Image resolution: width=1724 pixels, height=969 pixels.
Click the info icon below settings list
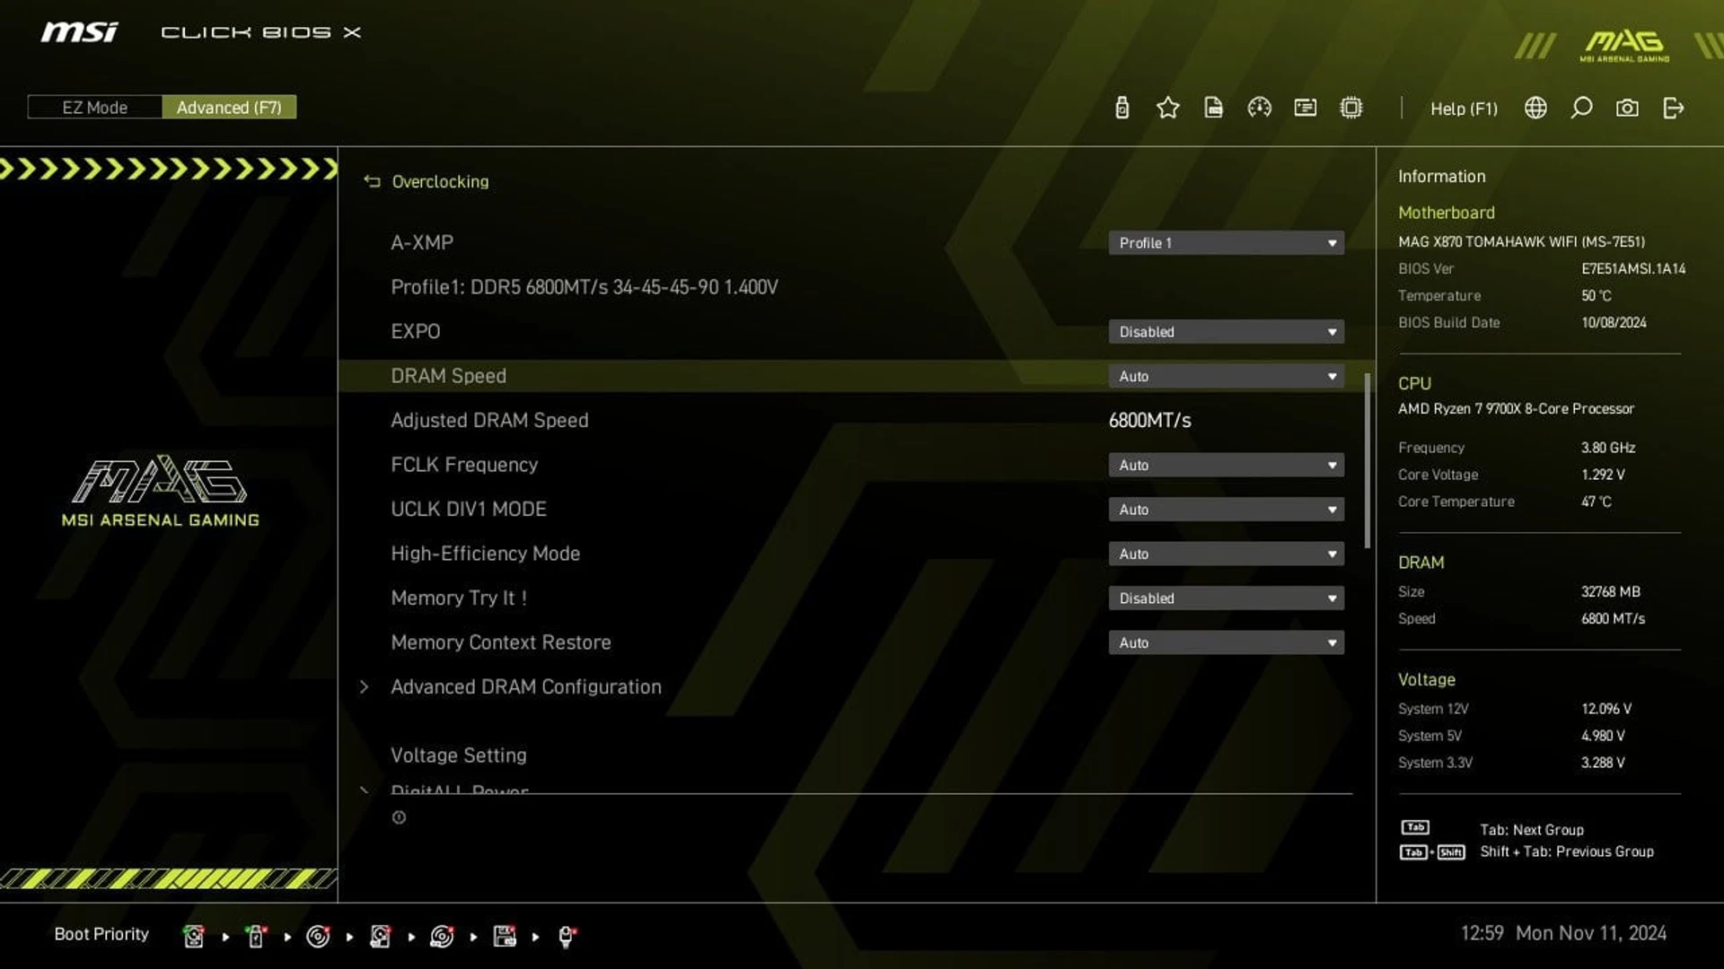click(399, 817)
